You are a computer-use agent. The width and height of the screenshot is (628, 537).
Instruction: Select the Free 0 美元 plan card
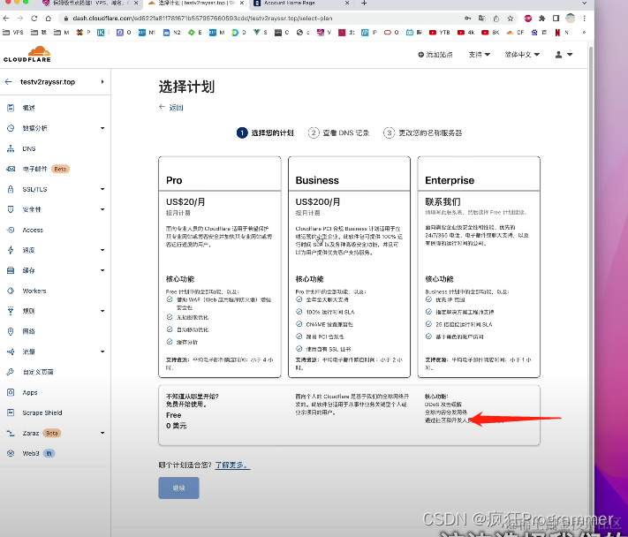(349, 415)
